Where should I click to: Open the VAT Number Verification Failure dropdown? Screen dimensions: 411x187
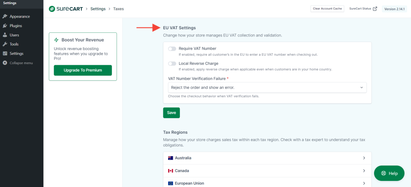tap(267, 87)
